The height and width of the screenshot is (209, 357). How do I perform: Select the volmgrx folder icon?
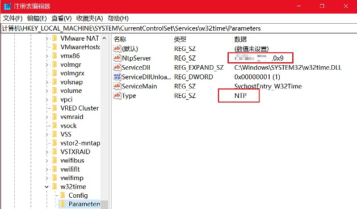click(x=54, y=73)
